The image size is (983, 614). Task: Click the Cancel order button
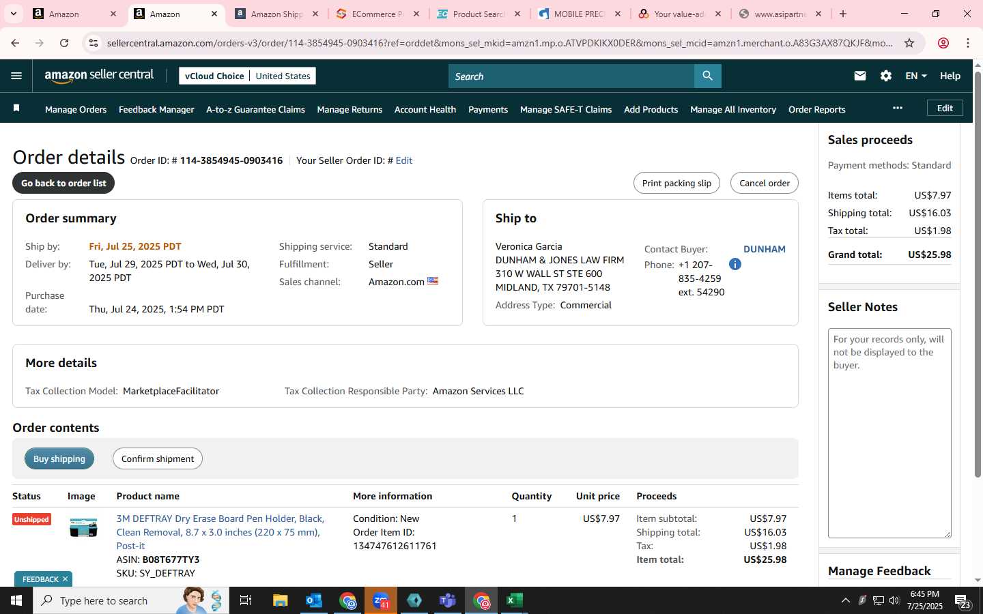[x=765, y=183]
